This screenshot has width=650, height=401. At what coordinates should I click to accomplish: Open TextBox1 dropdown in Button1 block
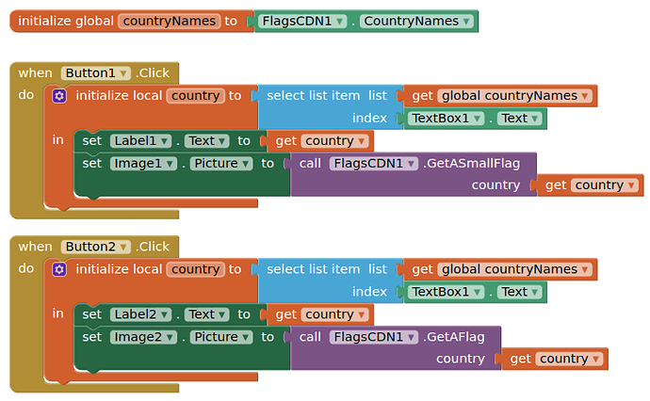[446, 119]
